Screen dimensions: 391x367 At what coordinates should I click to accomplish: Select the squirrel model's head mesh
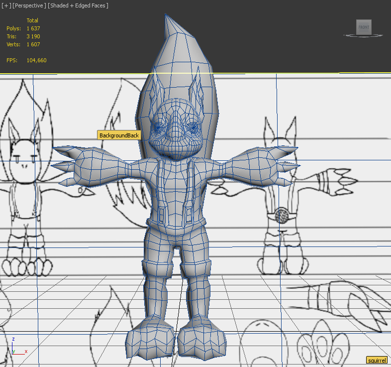click(x=176, y=130)
